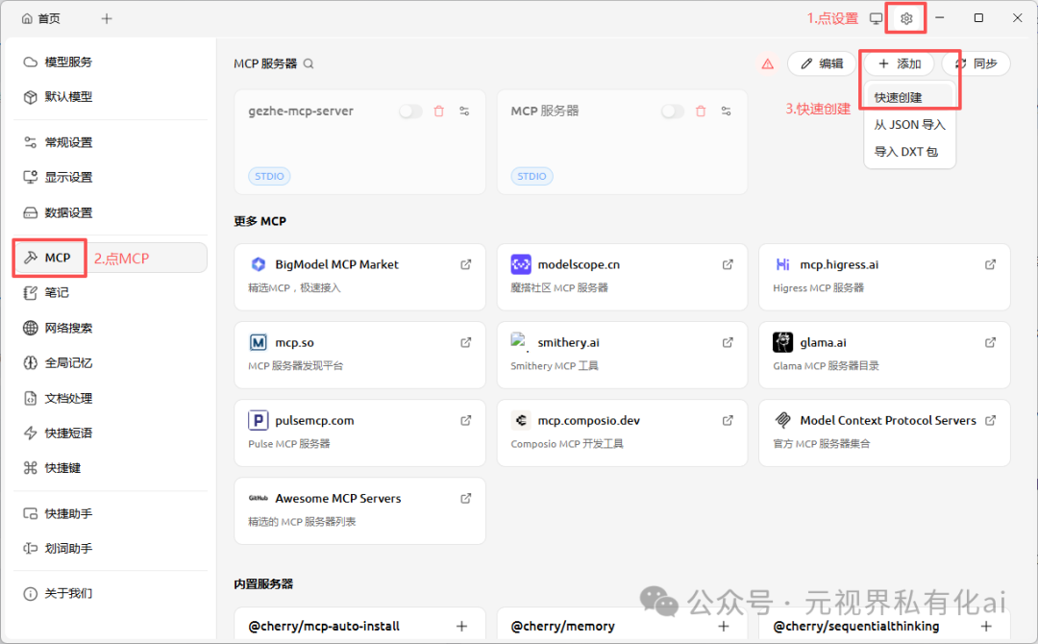
Task: Search MCP servers with the magnifier icon
Action: click(308, 63)
